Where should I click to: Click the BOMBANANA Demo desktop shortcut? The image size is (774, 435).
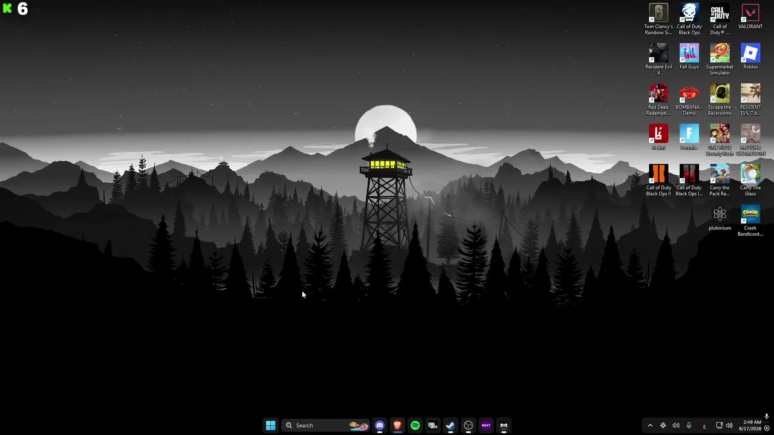coord(689,100)
